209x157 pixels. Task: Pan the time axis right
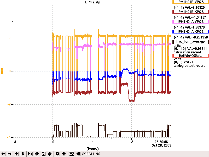click(x=10, y=154)
